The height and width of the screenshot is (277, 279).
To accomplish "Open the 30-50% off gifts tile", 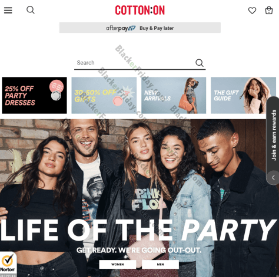I will click(x=104, y=95).
